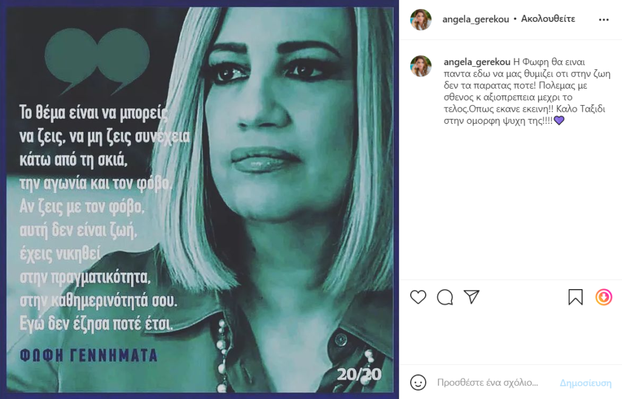622x399 pixels.
Task: Like the post with the heart icon
Action: (418, 297)
